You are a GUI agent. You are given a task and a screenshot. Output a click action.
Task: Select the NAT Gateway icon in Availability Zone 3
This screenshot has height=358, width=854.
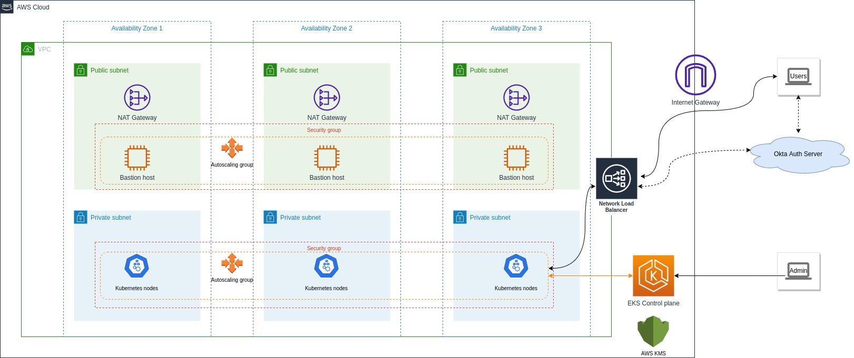point(516,98)
